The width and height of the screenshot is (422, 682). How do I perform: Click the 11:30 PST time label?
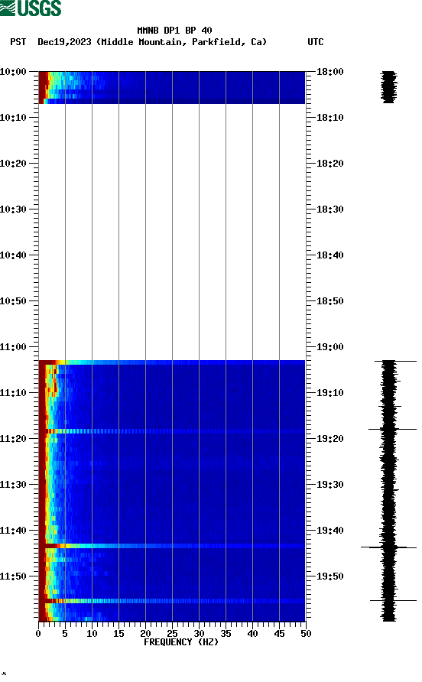[13, 485]
